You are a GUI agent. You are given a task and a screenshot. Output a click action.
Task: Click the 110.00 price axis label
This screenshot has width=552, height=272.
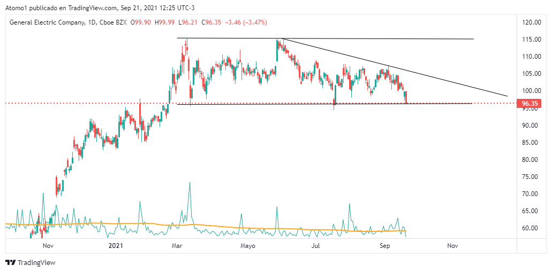532,57
